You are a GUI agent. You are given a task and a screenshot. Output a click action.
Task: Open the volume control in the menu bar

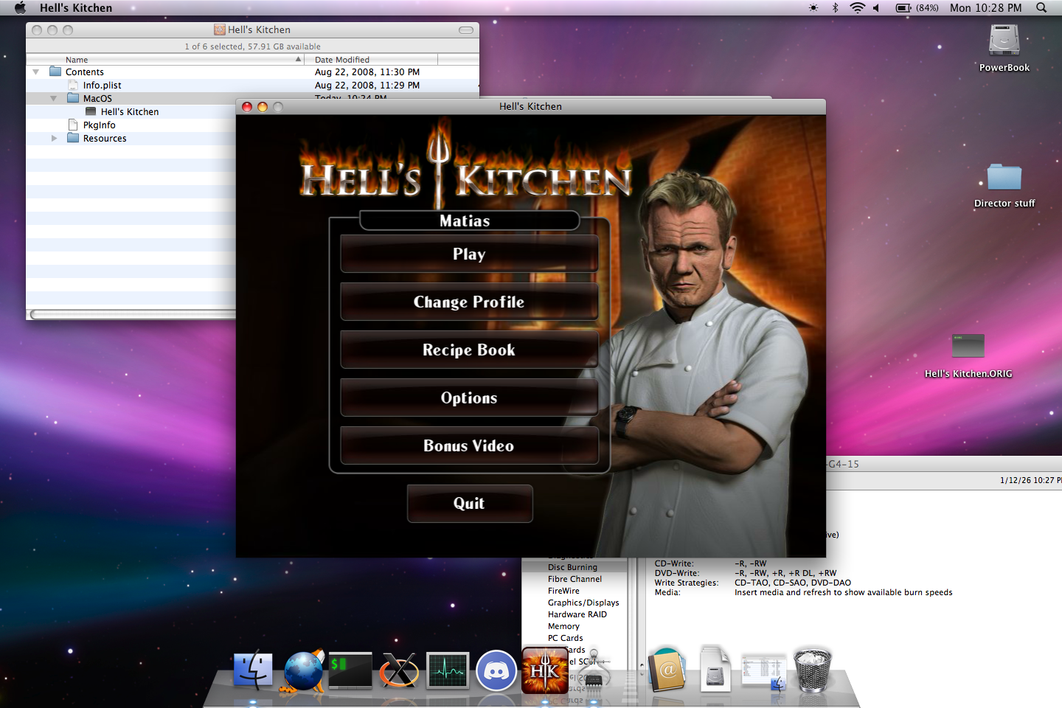click(877, 7)
